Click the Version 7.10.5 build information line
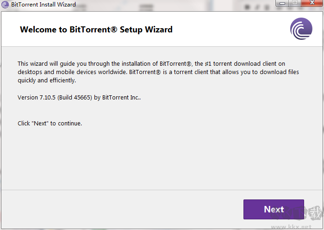The height and width of the screenshot is (230, 324). [79, 98]
